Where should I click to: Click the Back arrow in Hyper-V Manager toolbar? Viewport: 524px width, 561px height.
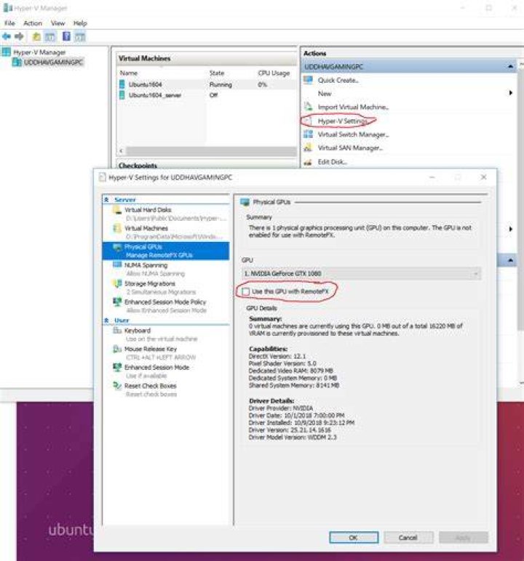(x=7, y=36)
